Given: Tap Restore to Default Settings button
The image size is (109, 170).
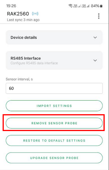Looking at the screenshot, I should [54, 141].
